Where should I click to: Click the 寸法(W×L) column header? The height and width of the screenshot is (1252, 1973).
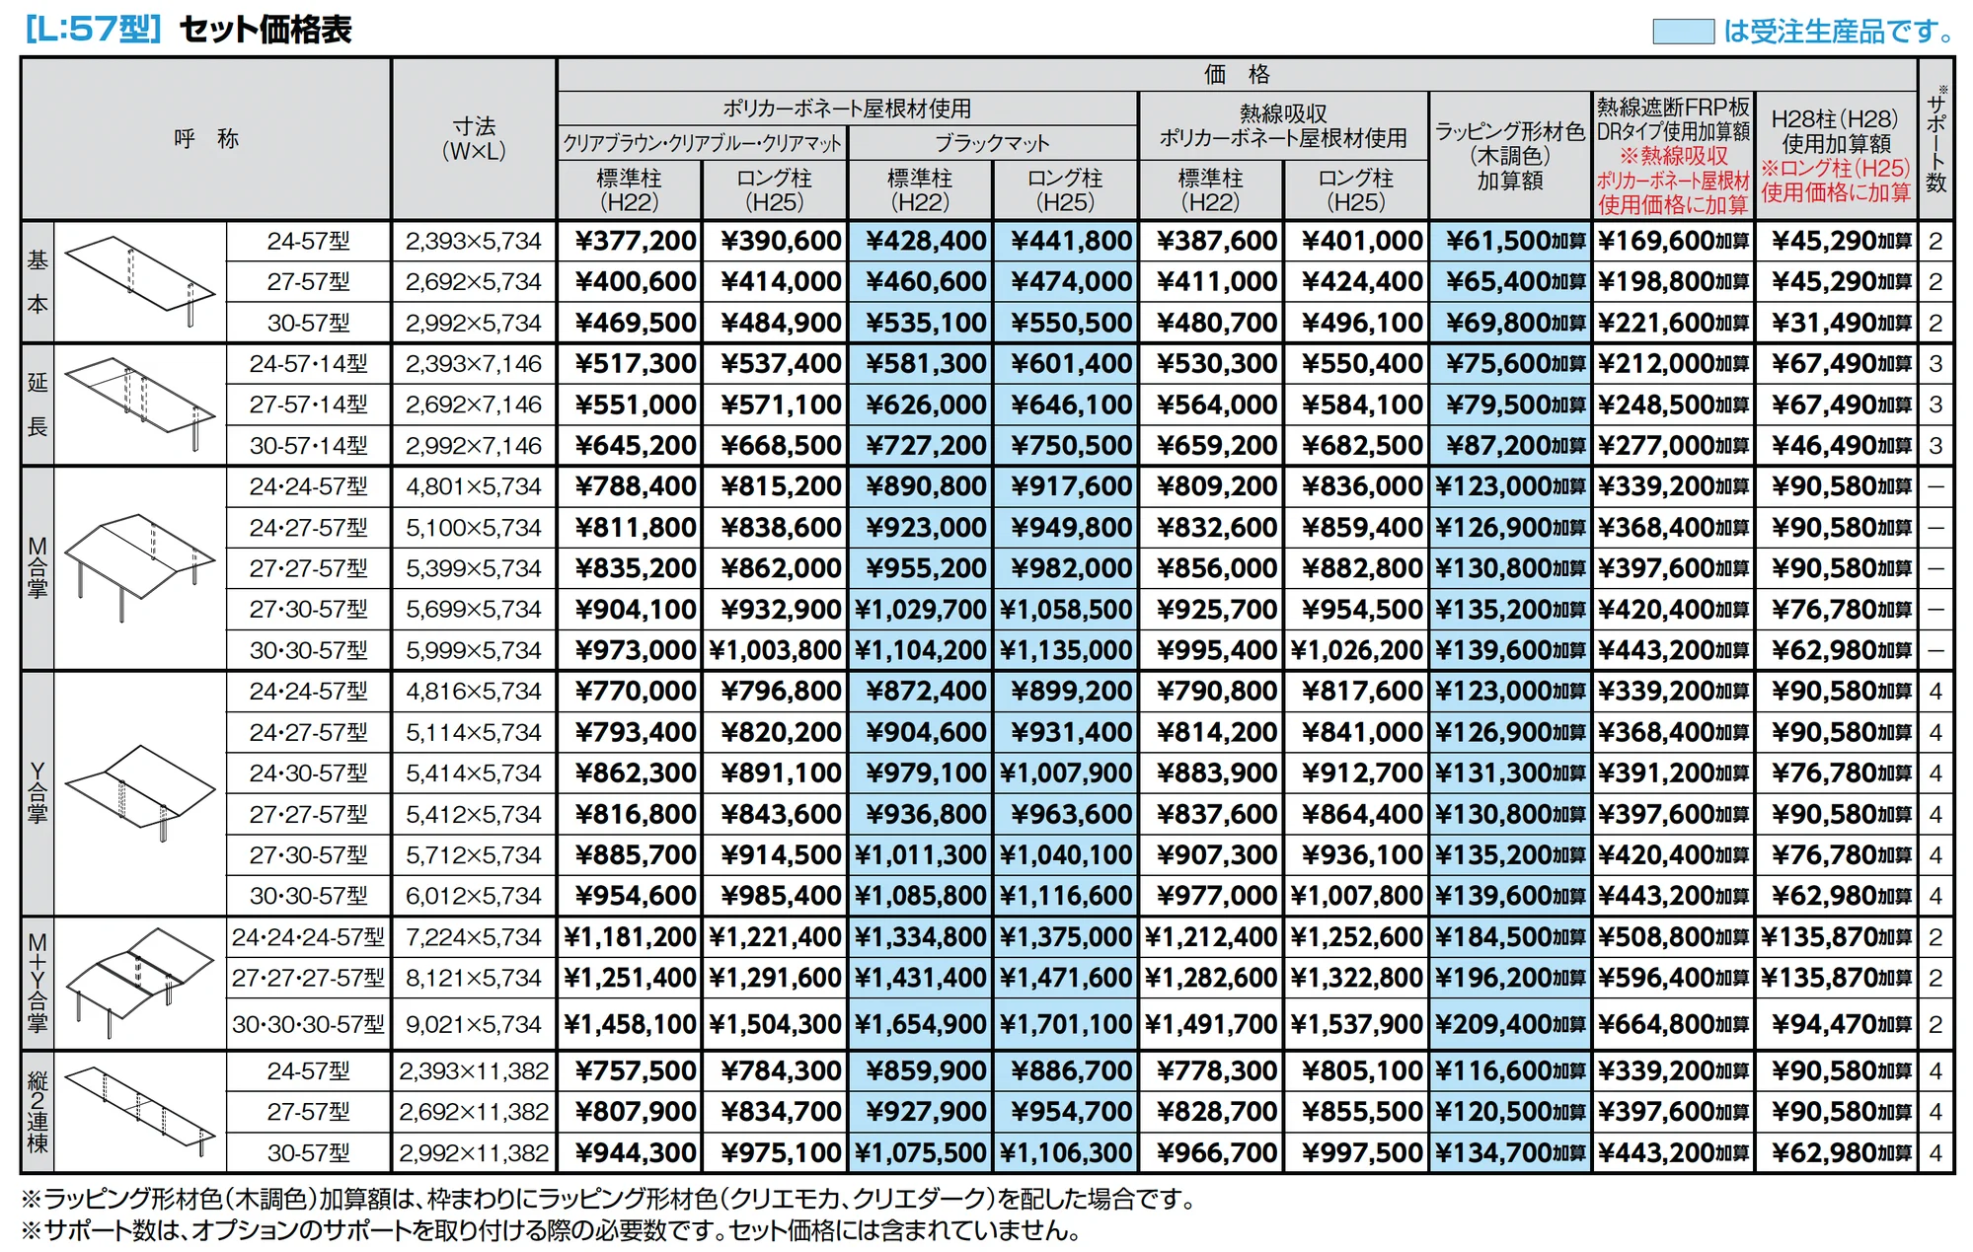click(474, 138)
